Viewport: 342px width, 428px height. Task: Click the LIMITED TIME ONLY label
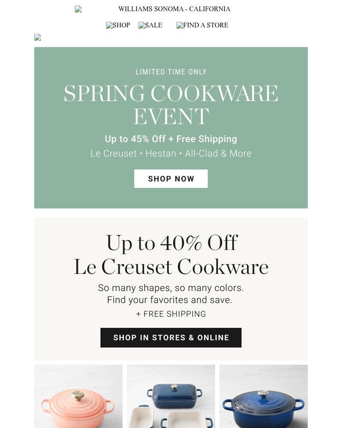point(171,72)
